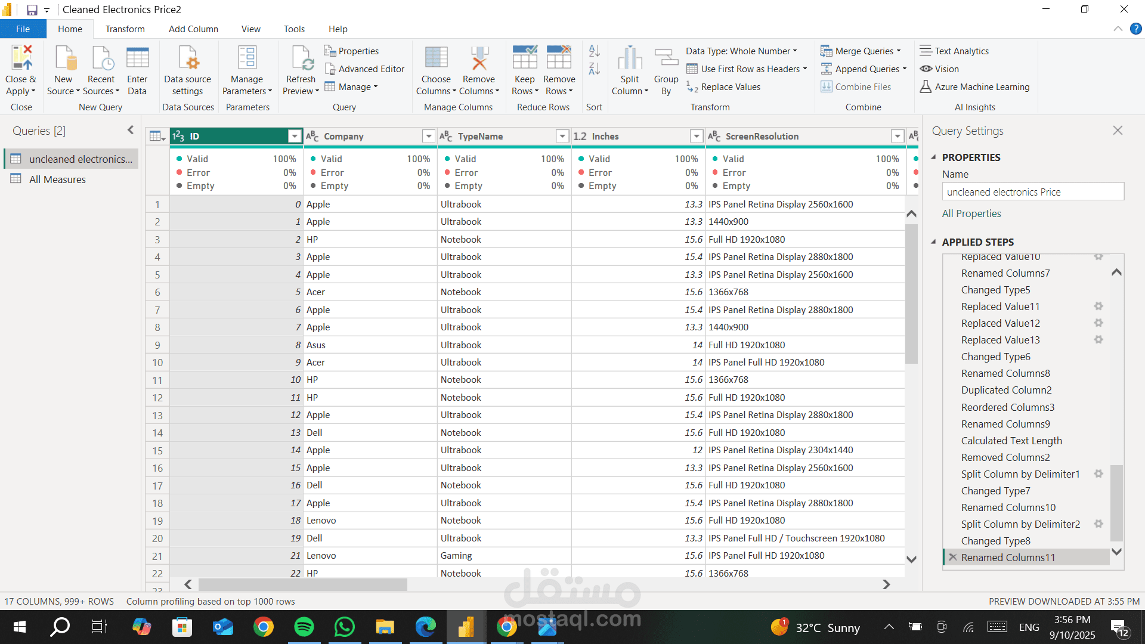
Task: Open Enter Data table icon
Action: 137,58
